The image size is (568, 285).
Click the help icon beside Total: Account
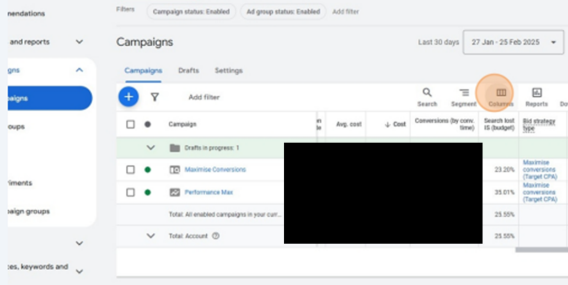(216, 236)
